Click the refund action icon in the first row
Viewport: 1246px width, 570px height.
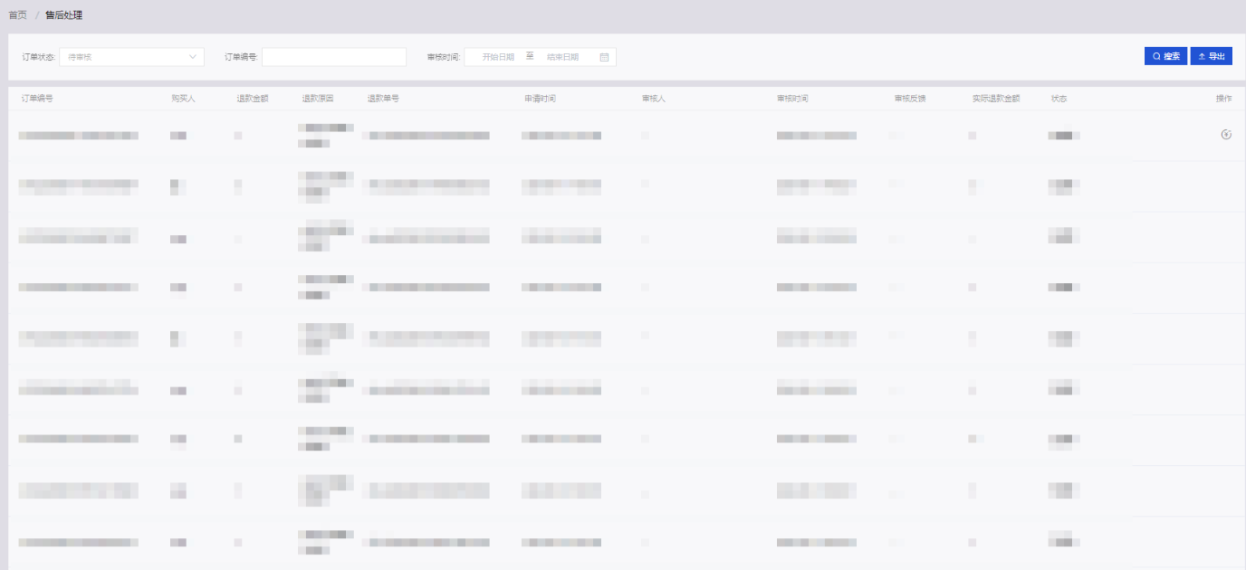click(x=1226, y=135)
